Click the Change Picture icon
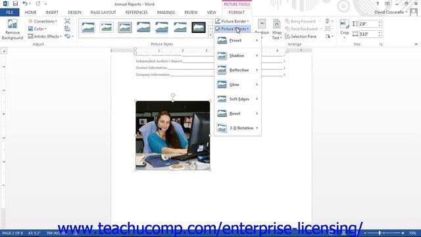This screenshot has height=237, width=421. pyautogui.click(x=67, y=29)
